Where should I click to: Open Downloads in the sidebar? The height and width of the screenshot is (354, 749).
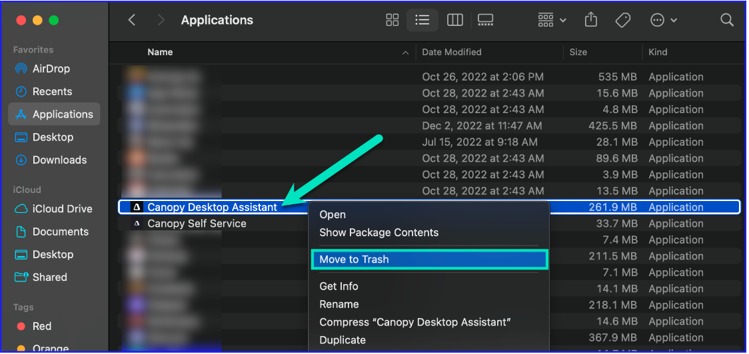point(54,160)
